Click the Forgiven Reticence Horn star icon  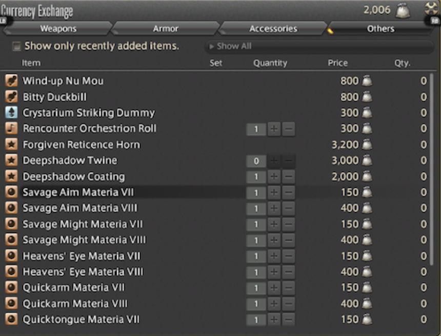coord(11,144)
